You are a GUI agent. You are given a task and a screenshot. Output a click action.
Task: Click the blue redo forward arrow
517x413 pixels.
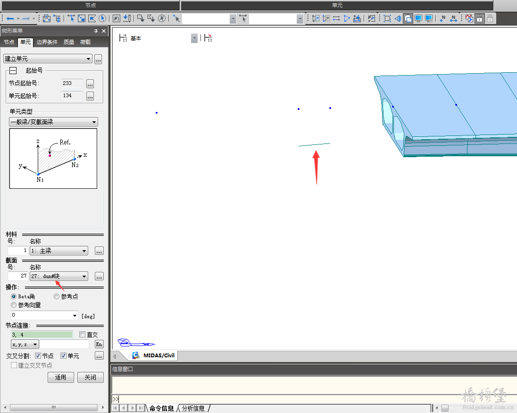coord(26,19)
